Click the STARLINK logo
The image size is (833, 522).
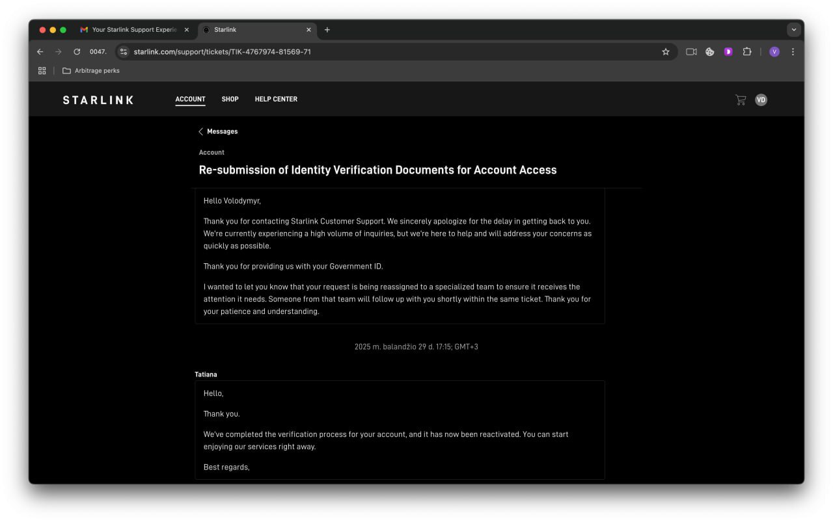(x=98, y=100)
